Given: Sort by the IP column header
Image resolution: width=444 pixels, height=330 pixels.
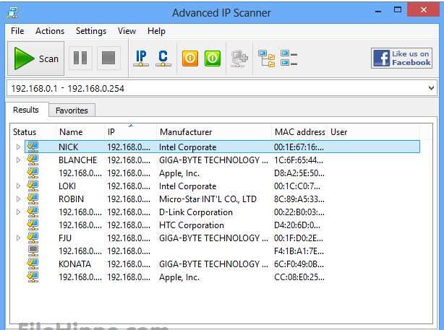Looking at the screenshot, I should (131, 131).
